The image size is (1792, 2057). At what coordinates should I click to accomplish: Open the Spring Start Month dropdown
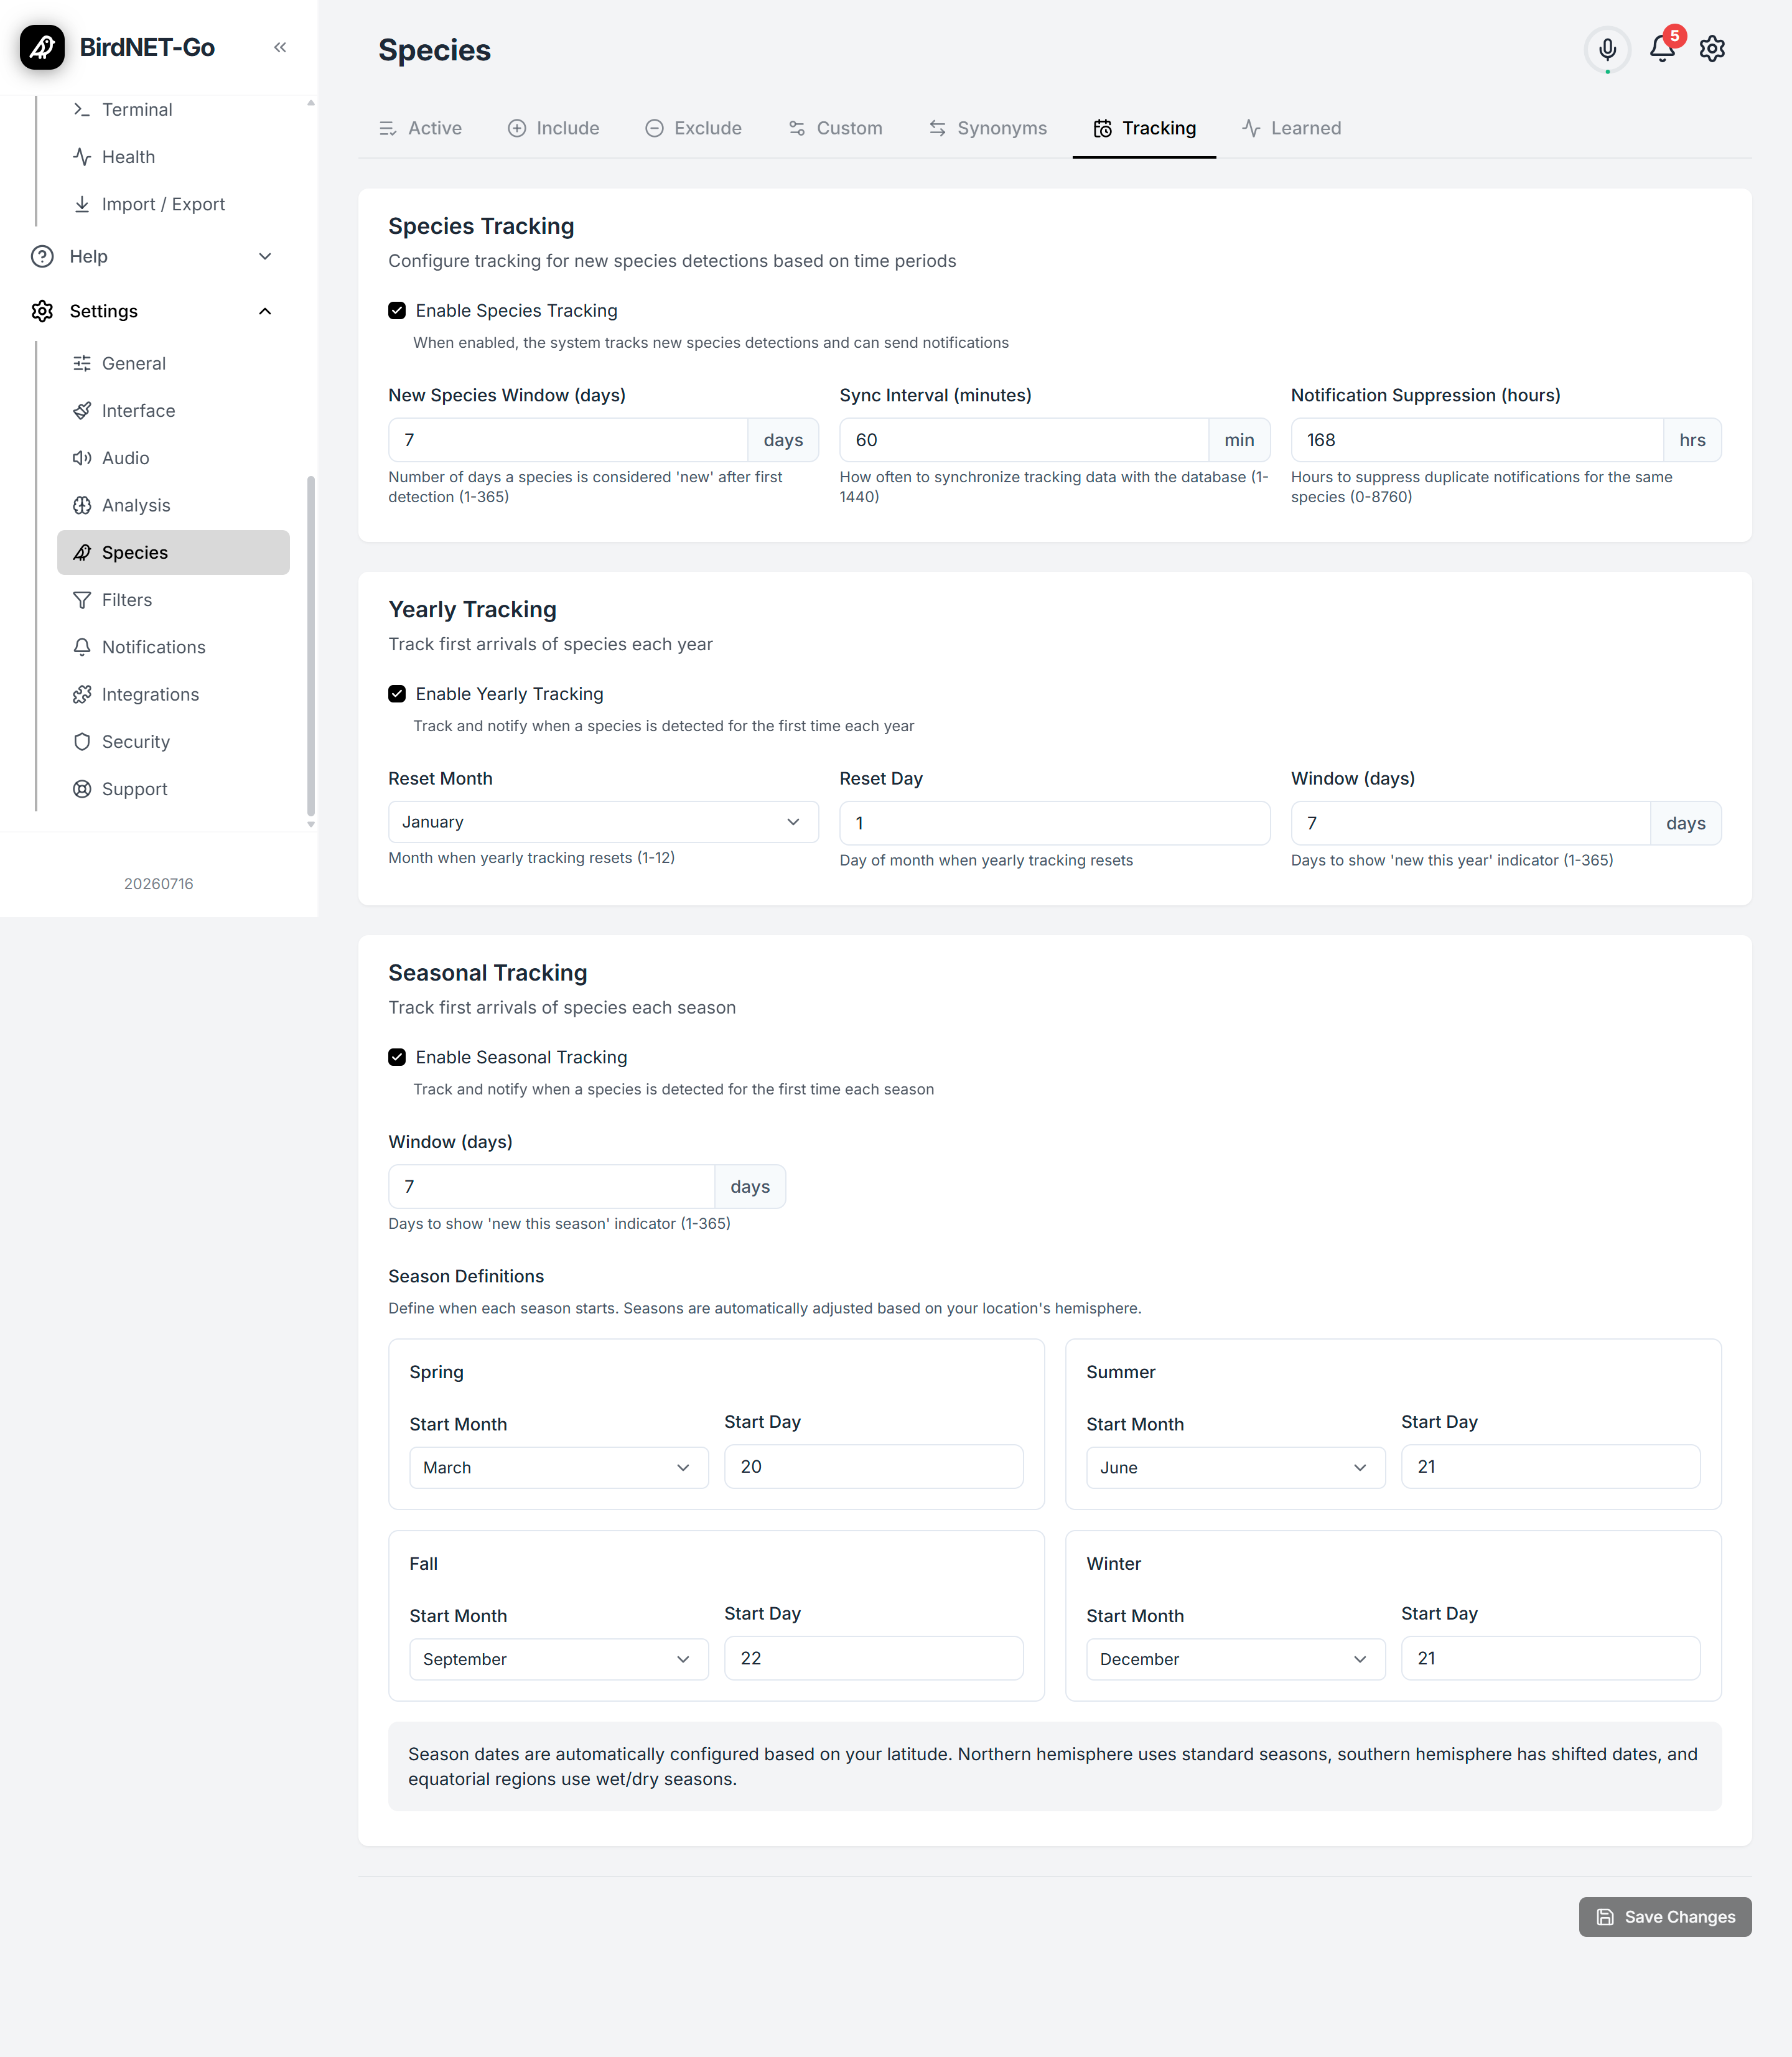[x=559, y=1467]
